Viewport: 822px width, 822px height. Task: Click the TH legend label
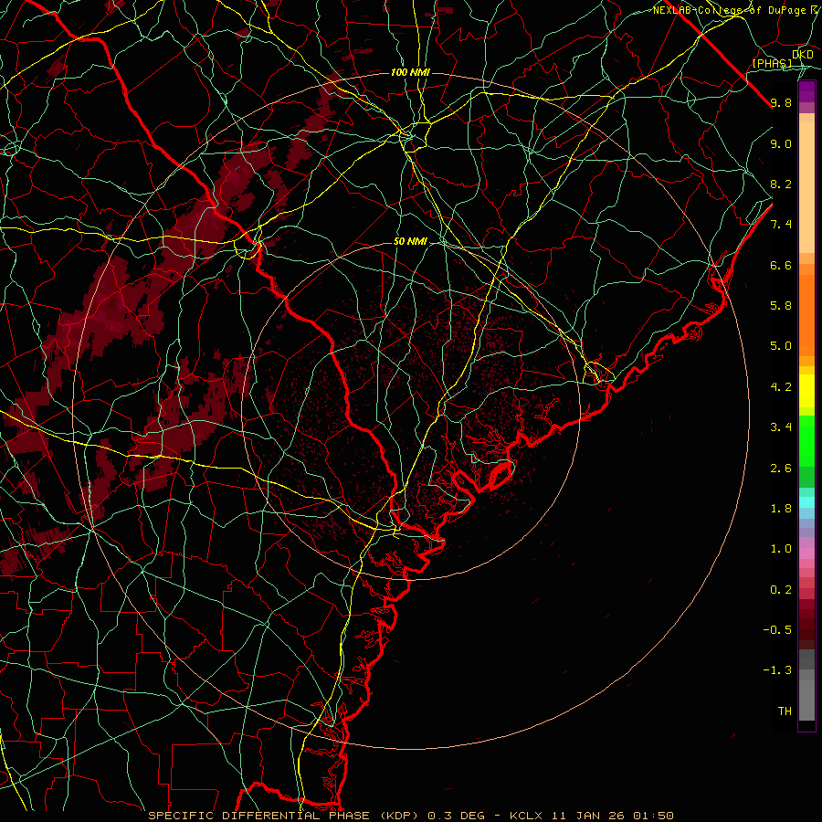(785, 711)
